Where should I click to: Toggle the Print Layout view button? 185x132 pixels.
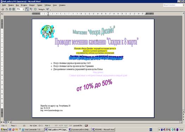coord(6,122)
